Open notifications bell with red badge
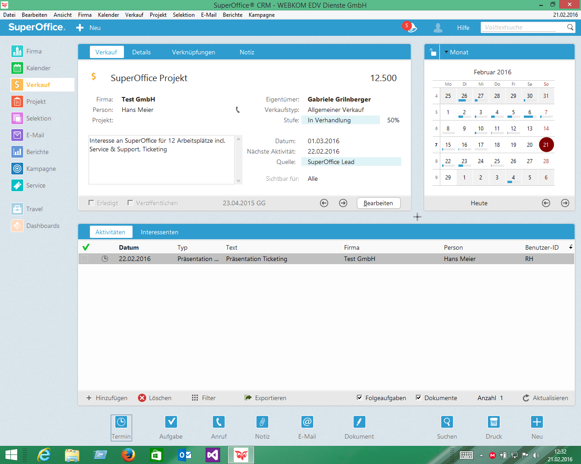The height and width of the screenshot is (464, 581). point(410,27)
